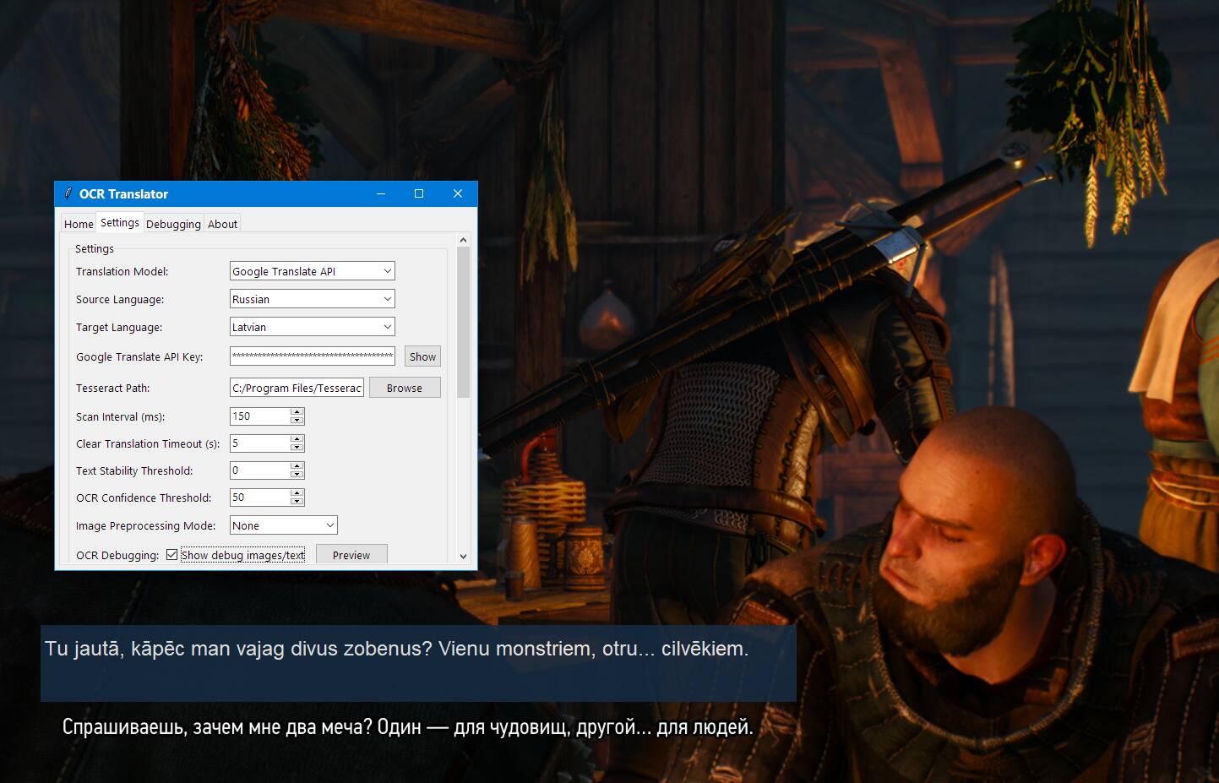This screenshot has height=783, width=1219.
Task: Increase Text Stability Threshold value
Action: (297, 466)
